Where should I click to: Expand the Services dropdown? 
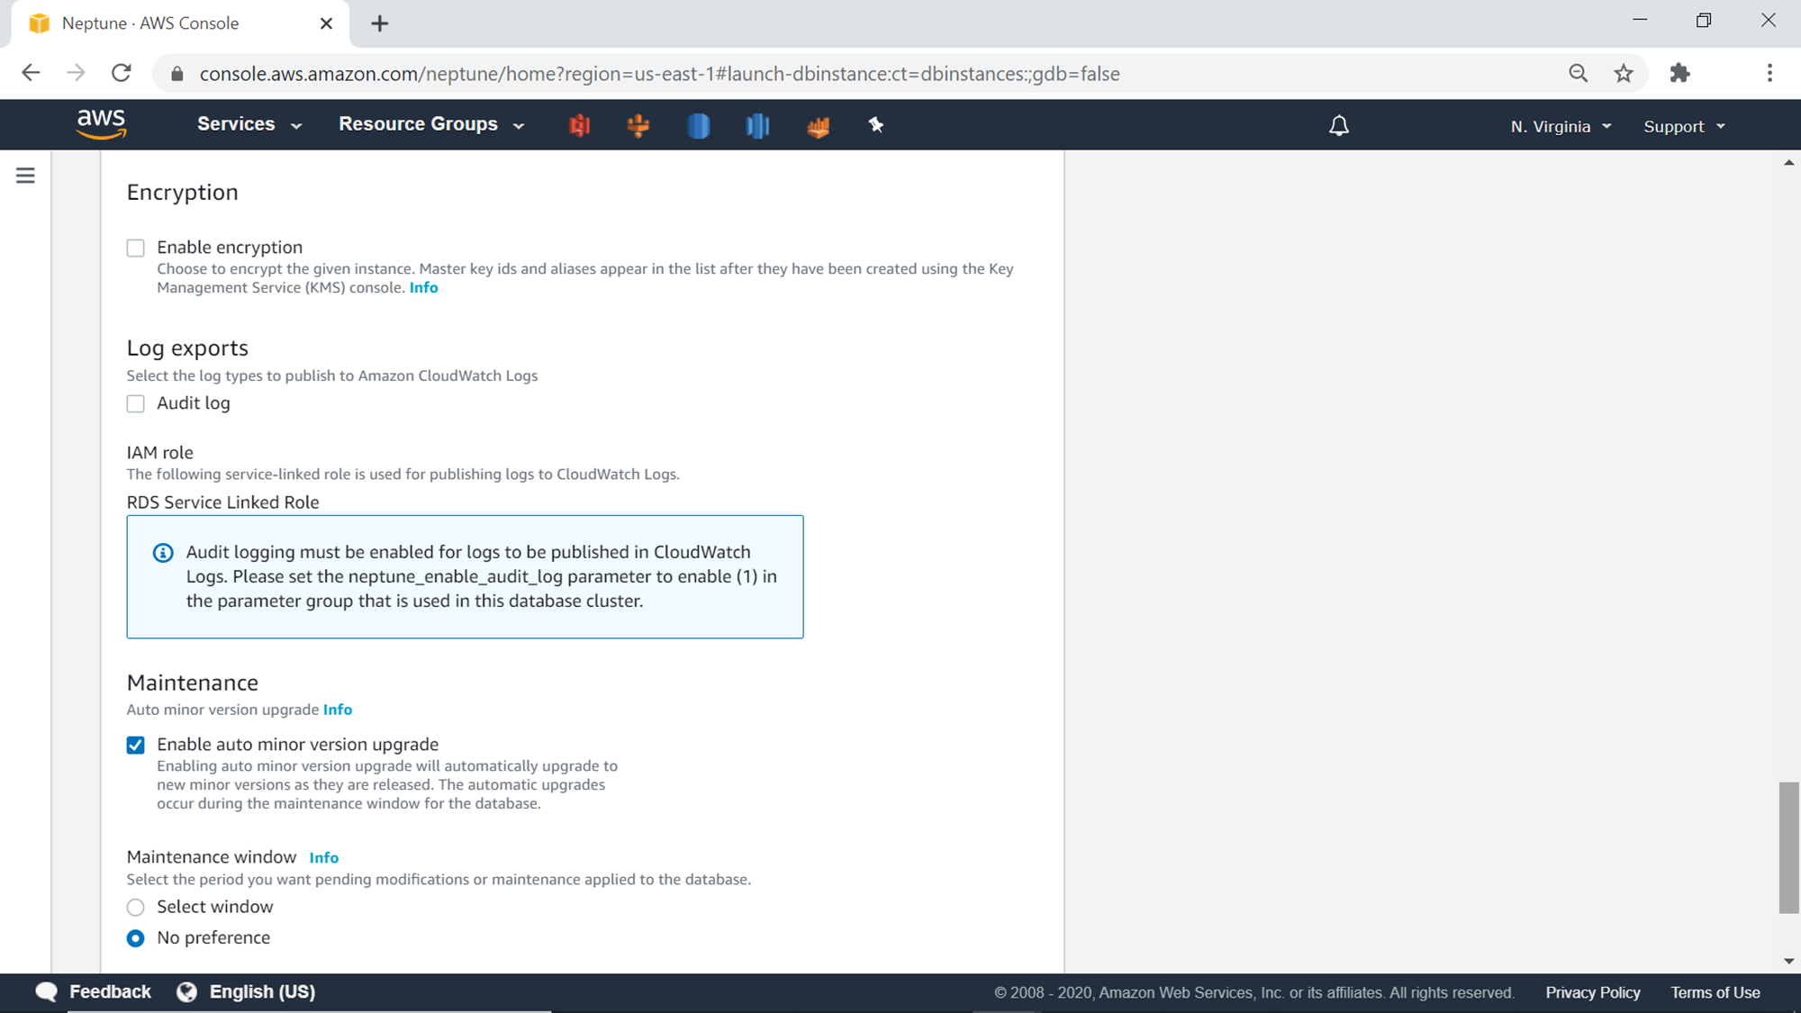249,124
